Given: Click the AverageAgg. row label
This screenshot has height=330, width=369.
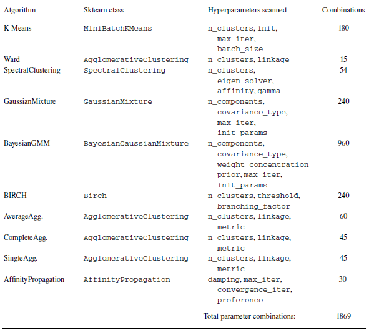Looking at the screenshot, I should click(23, 217).
